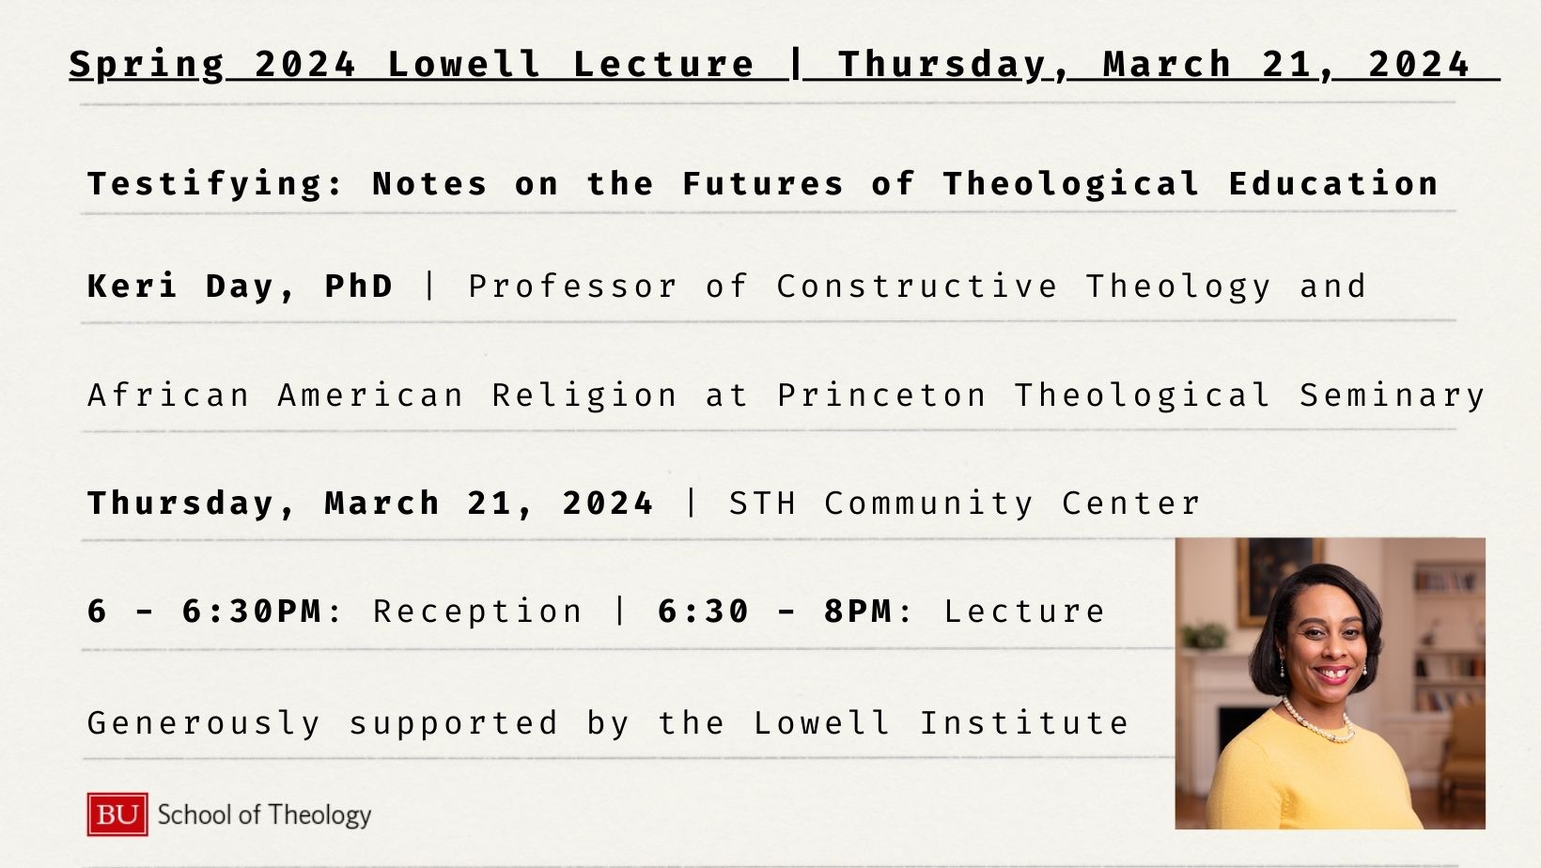1541x868 pixels.
Task: Select the Testifying lecture title line
Action: point(763,183)
